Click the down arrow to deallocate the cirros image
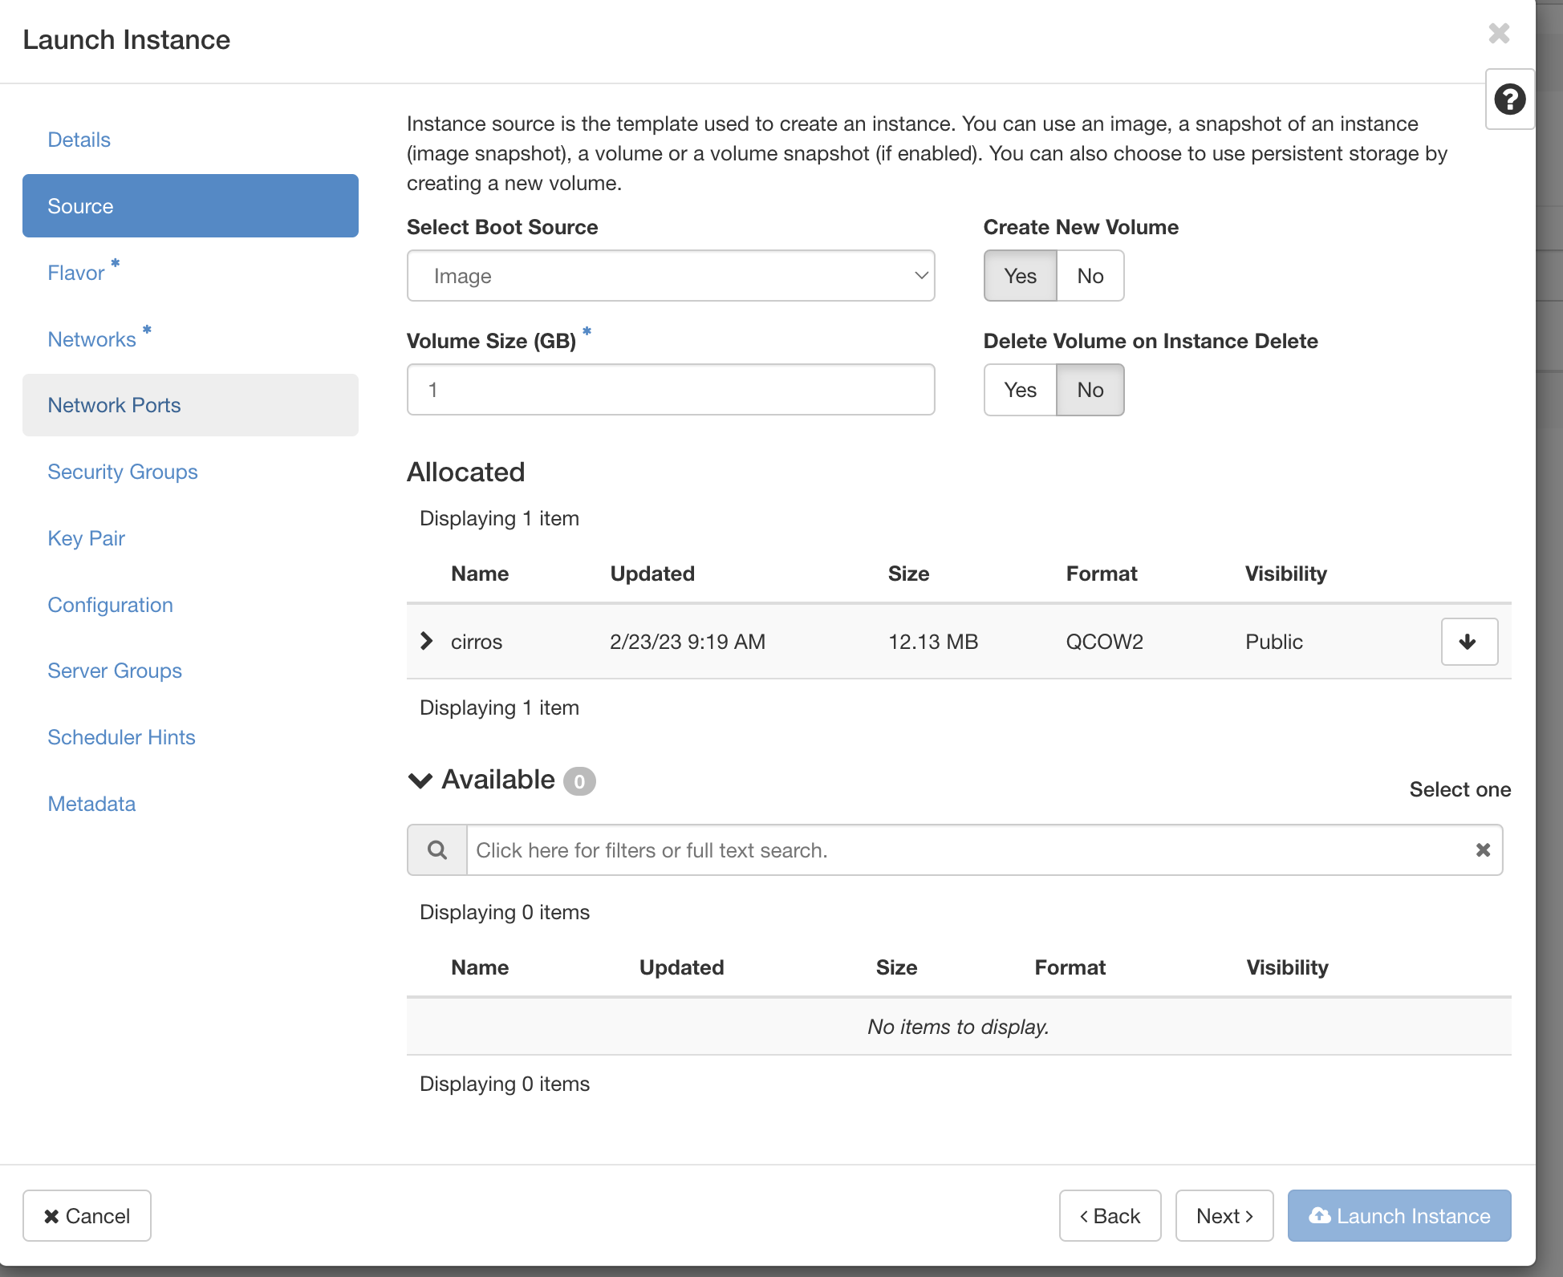1563x1277 pixels. tap(1468, 641)
